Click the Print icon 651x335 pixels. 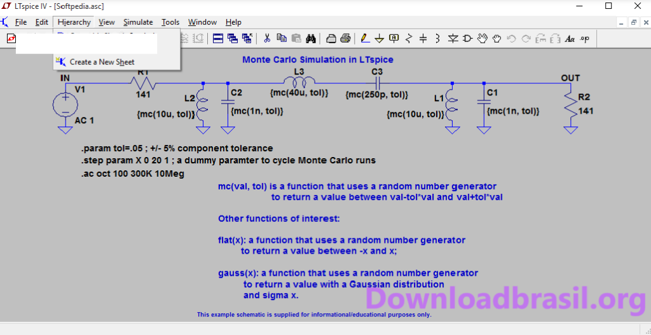coord(345,39)
